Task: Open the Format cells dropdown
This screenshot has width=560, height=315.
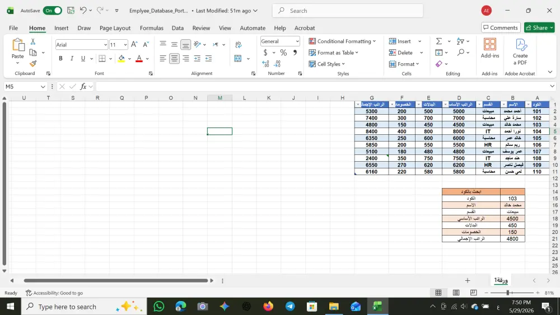Action: pyautogui.click(x=404, y=64)
